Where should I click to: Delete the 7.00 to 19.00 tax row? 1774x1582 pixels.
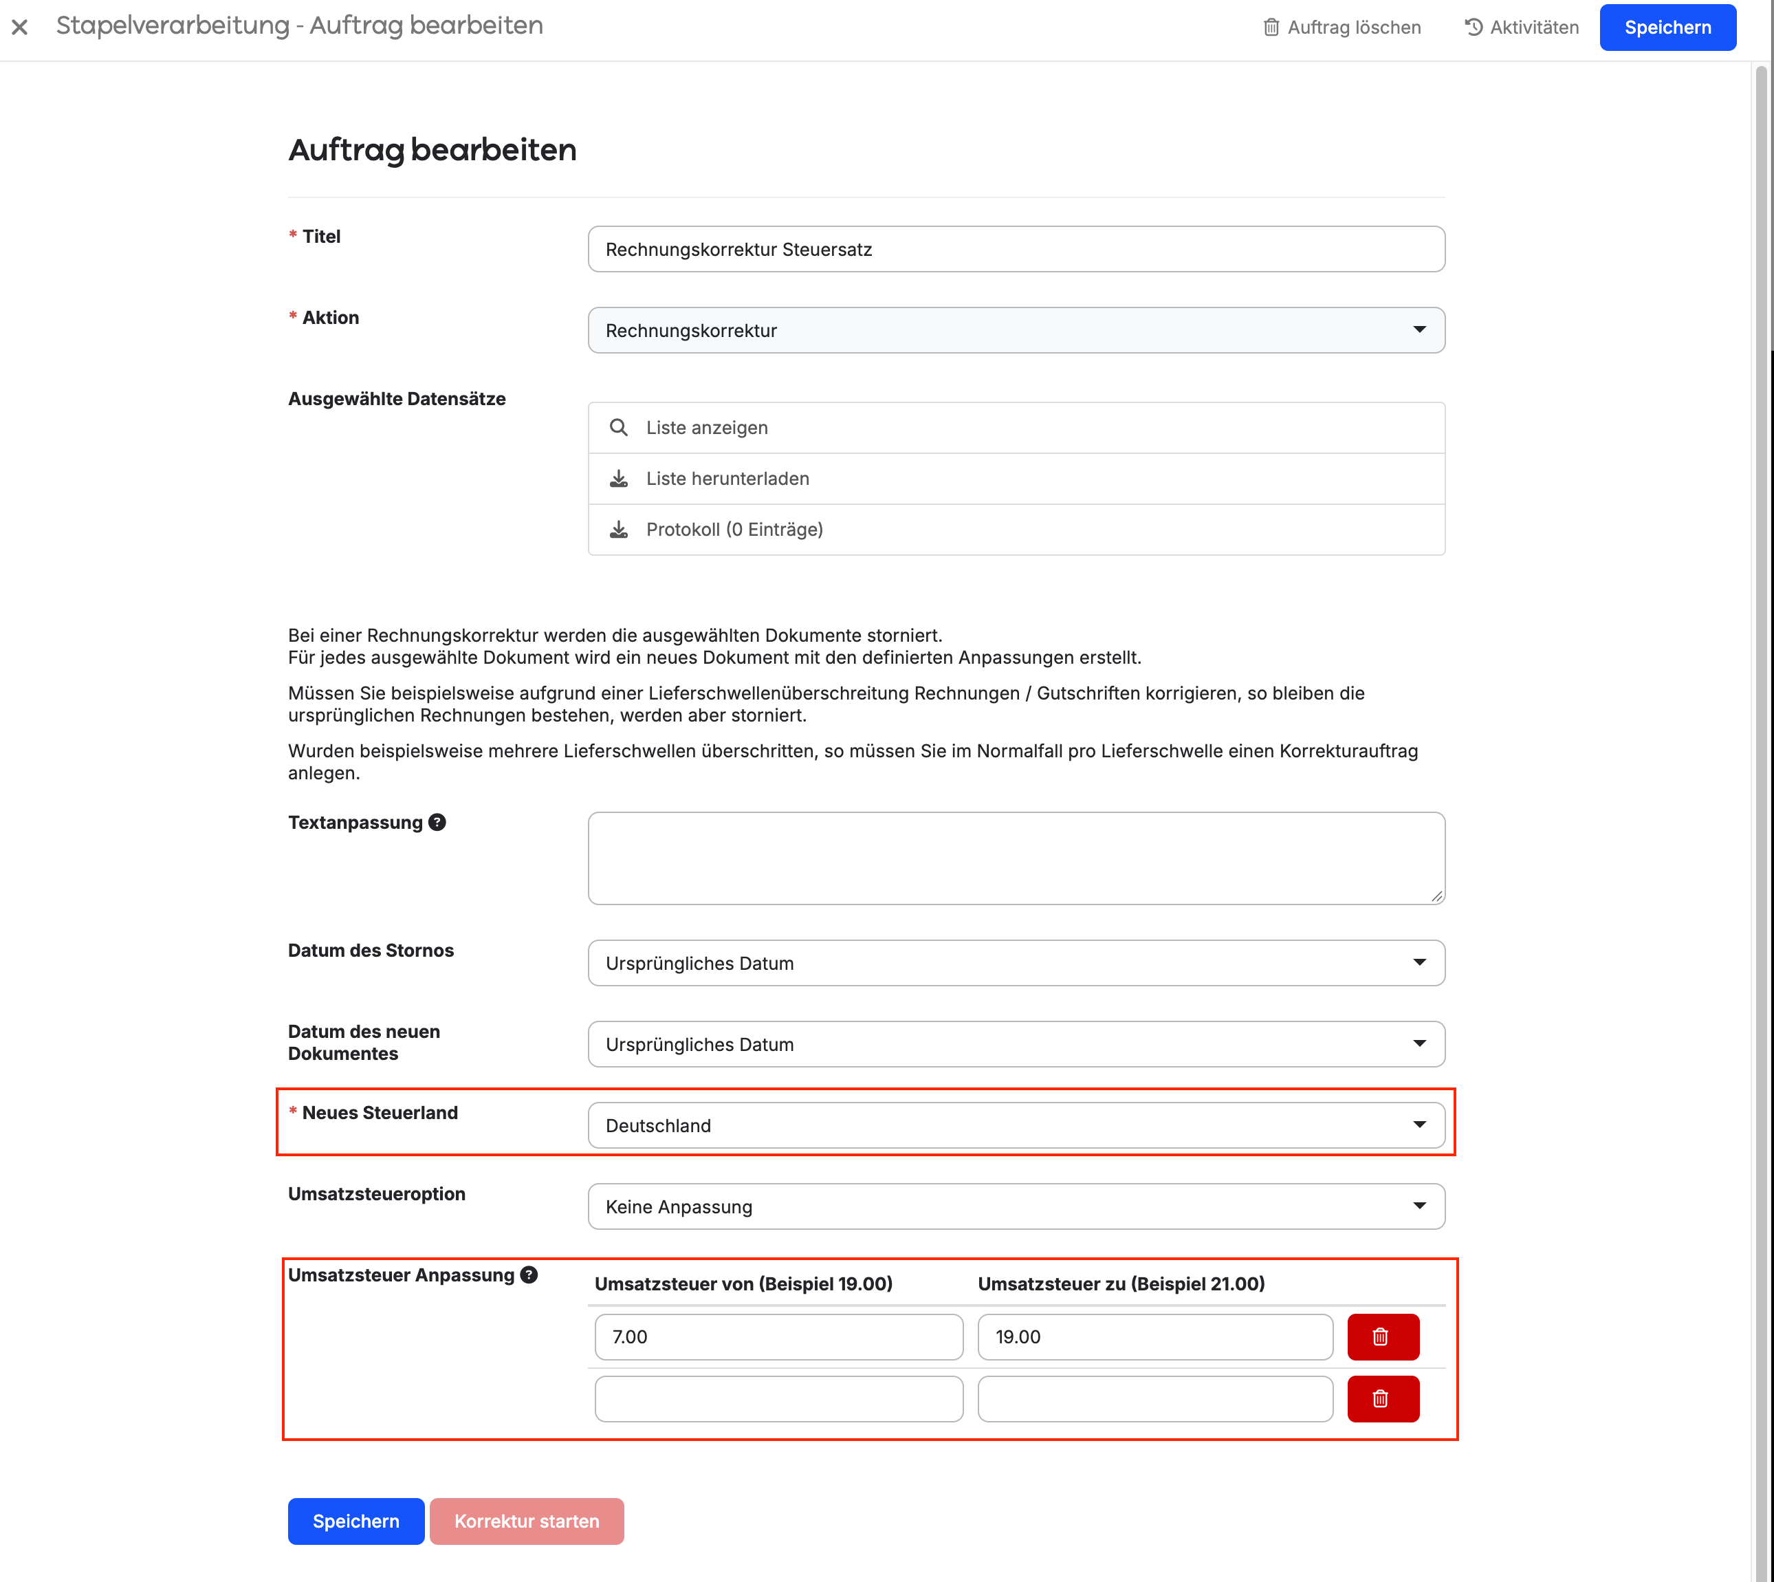(1383, 1337)
